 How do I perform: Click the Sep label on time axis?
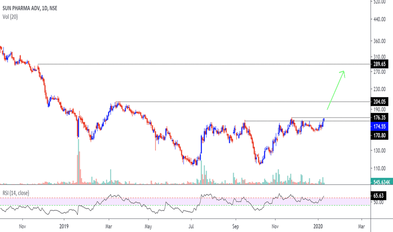tap(235, 226)
